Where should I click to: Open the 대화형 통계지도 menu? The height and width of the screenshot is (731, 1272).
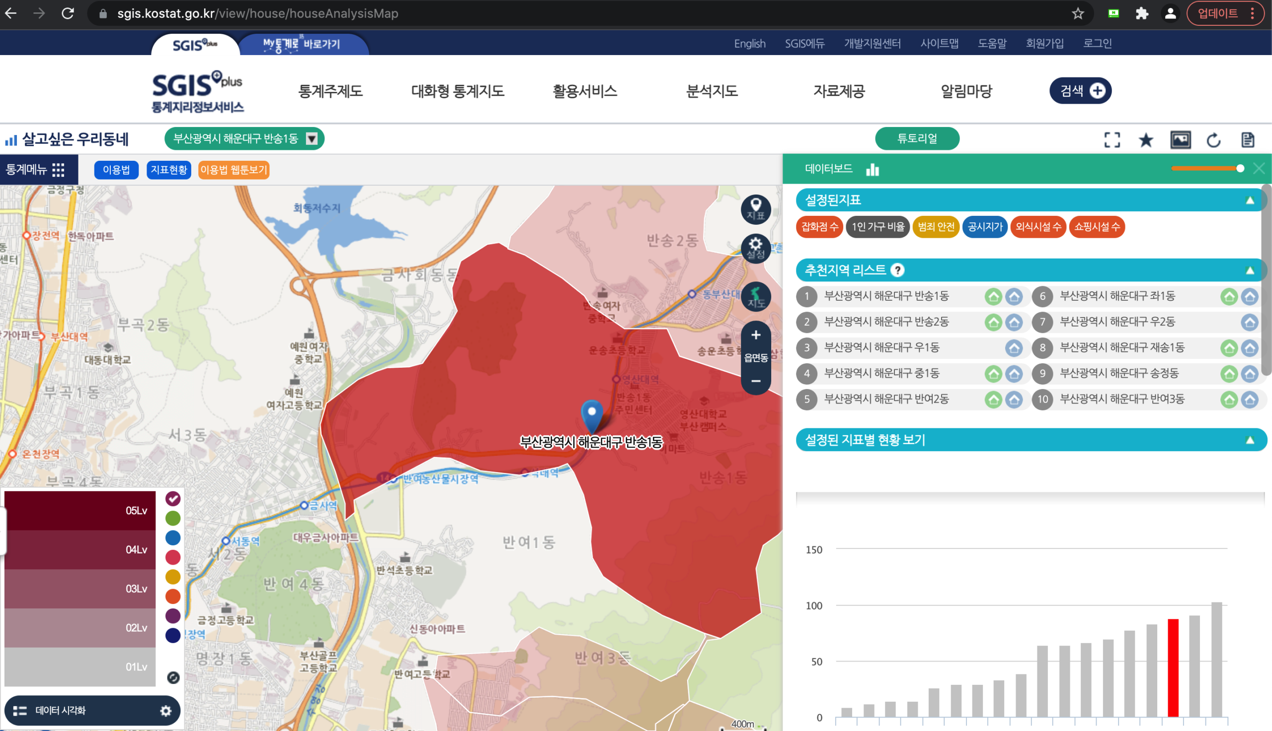[x=457, y=91]
